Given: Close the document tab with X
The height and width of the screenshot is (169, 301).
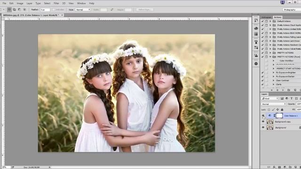Looking at the screenshot, I should 62,15.
